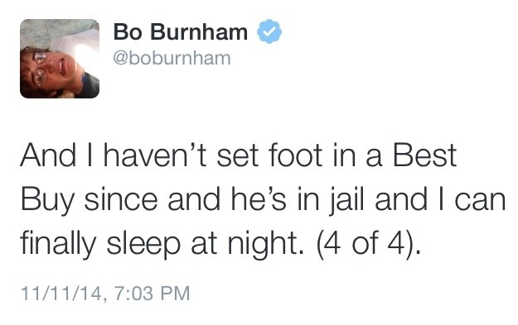Click the word "sleep" in the tweet

pos(143,245)
